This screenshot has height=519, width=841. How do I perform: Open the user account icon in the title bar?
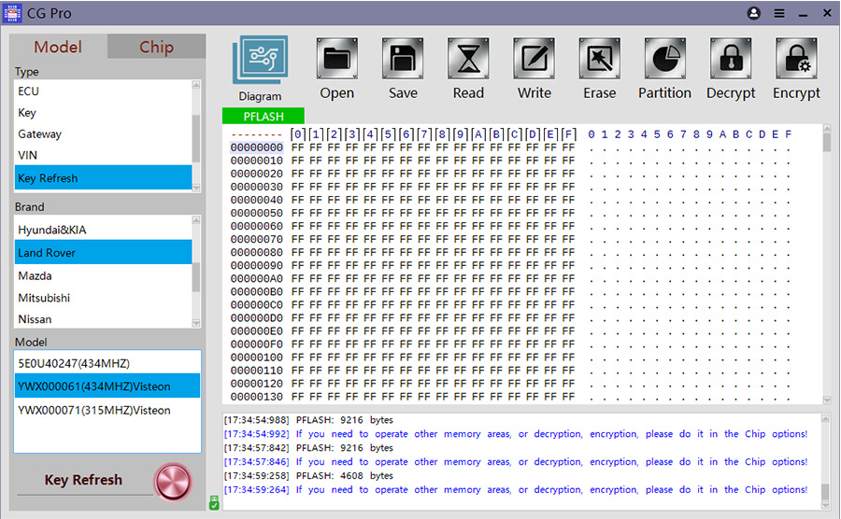click(754, 14)
